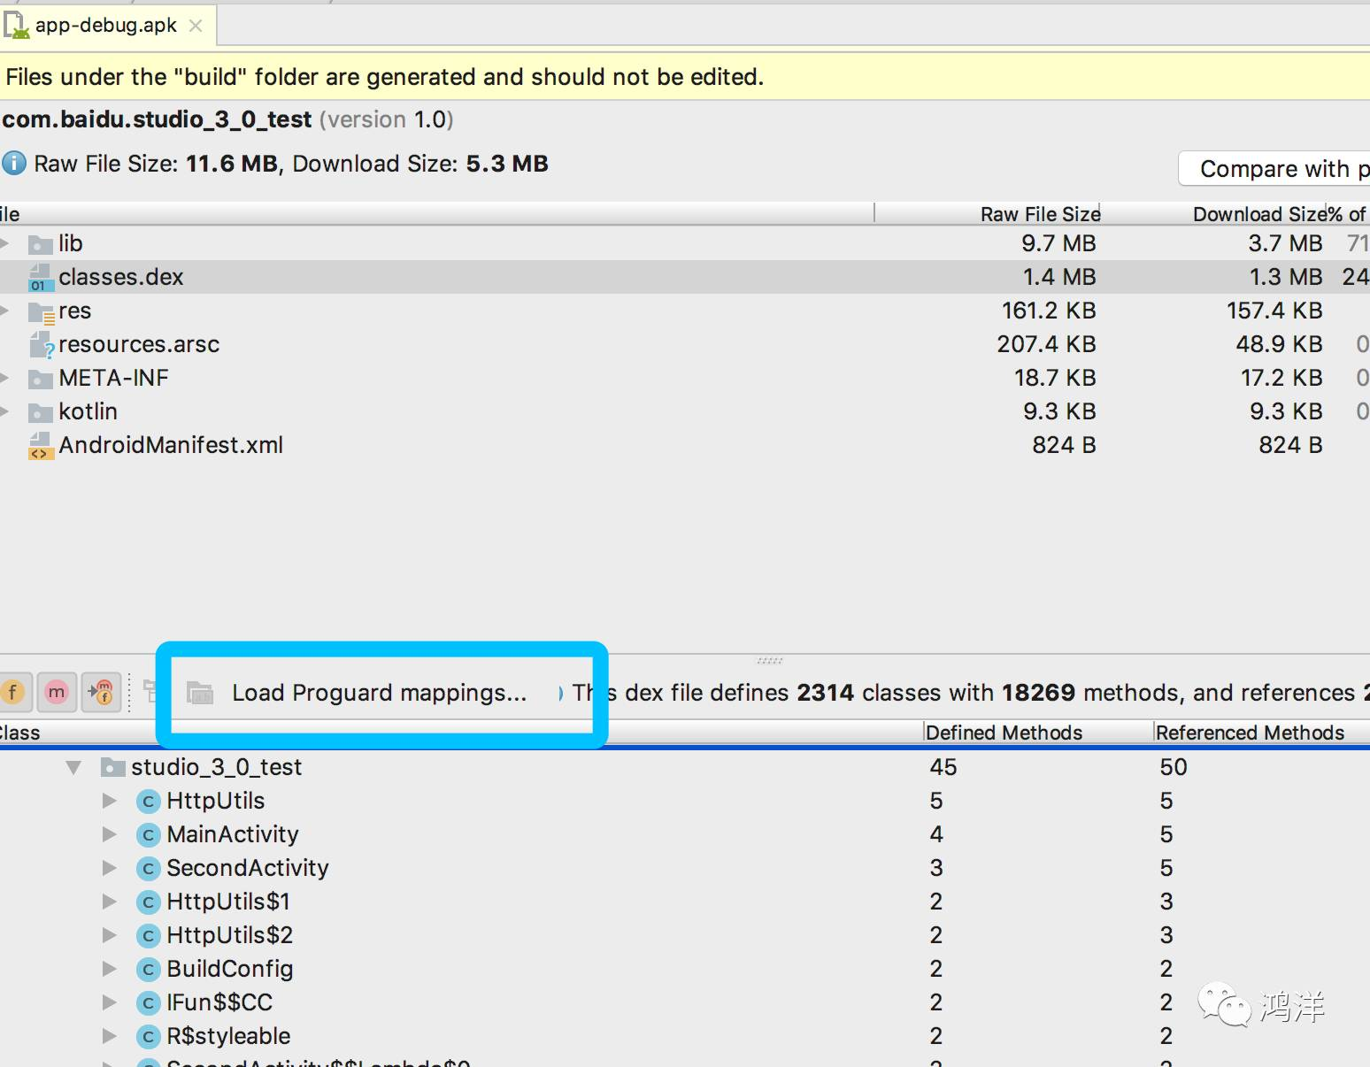The width and height of the screenshot is (1370, 1067).
Task: Expand the lib folder
Action: (x=5, y=243)
